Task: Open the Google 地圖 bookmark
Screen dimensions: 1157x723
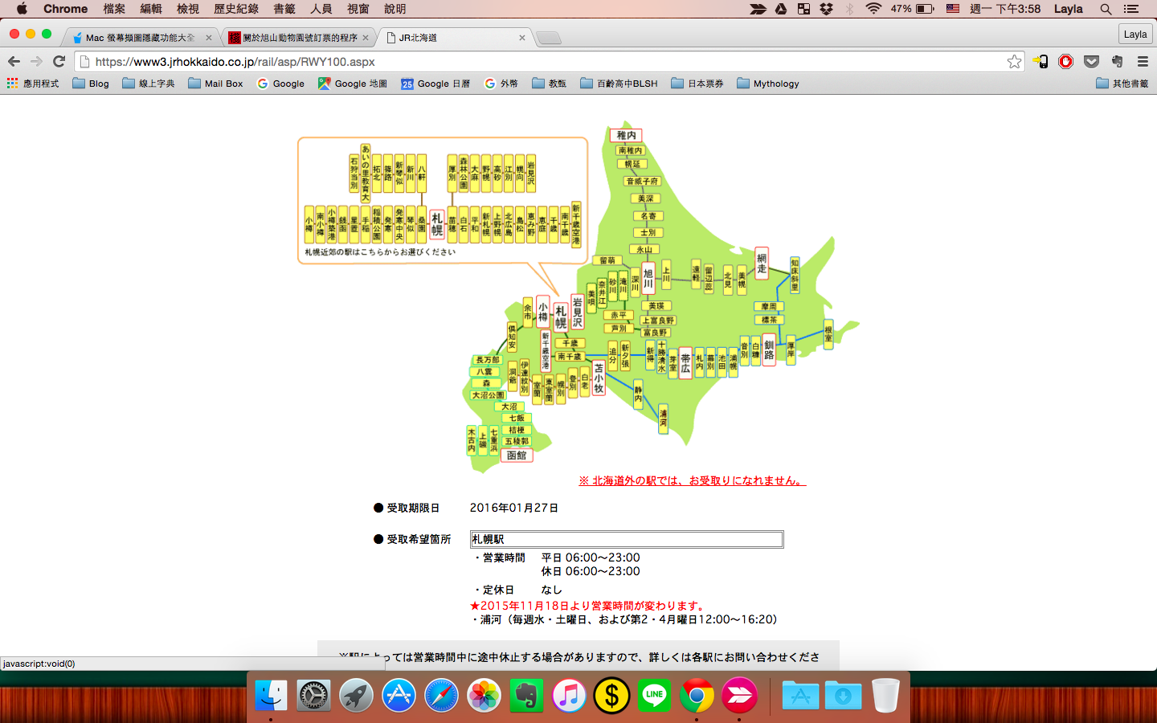Action: coord(353,84)
